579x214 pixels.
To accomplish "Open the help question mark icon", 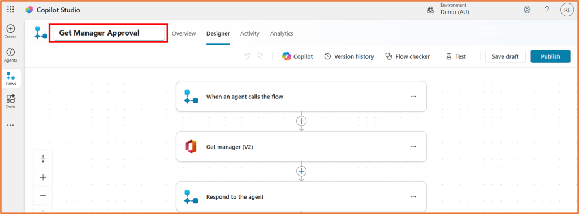I will (x=547, y=10).
